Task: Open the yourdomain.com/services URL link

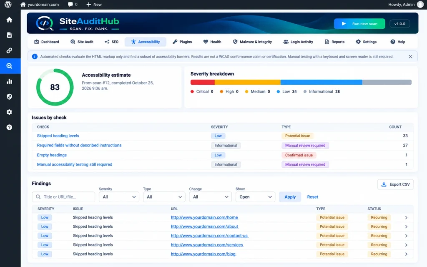Action: click(x=207, y=245)
